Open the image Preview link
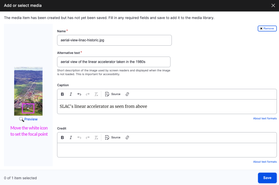Screen dimensions: 279x185 point(31,119)
